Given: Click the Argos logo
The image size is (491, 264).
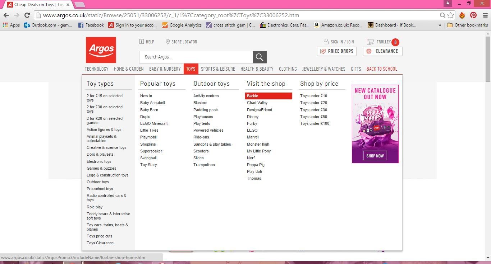Looking at the screenshot, I should coord(101,50).
